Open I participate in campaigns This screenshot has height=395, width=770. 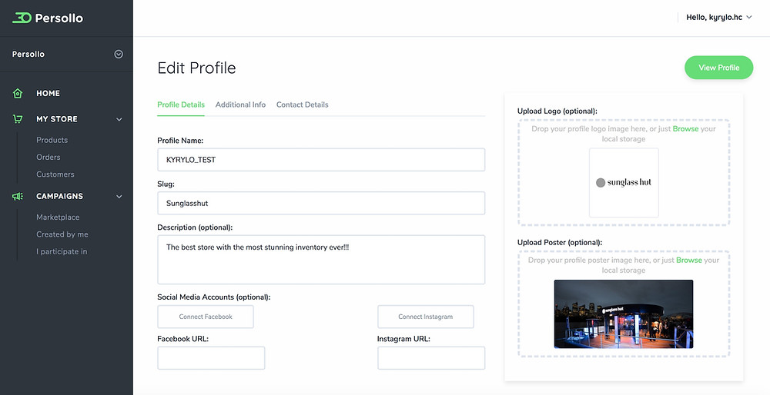click(x=62, y=251)
